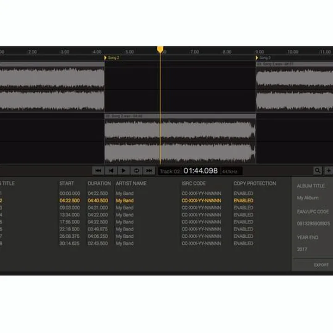Toggle copy protection for 13:34.000 row
Image resolution: width=333 pixels, height=333 pixels.
(243, 215)
